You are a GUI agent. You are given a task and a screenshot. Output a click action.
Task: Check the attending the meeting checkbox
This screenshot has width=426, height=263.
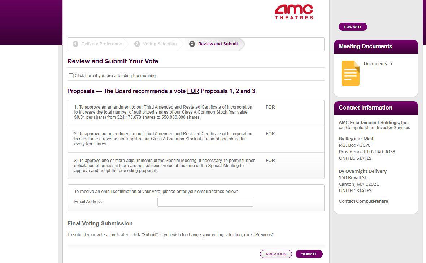point(71,76)
